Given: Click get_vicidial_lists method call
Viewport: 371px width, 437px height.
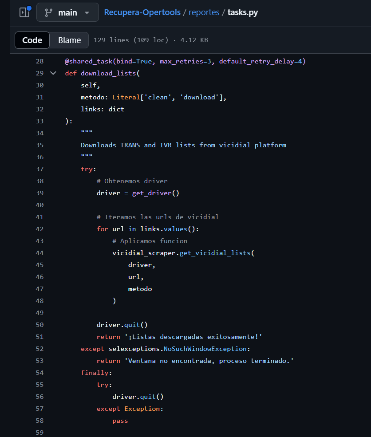Looking at the screenshot, I should (x=215, y=253).
